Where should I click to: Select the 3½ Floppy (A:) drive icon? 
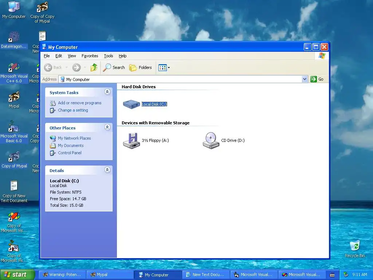[131, 140]
